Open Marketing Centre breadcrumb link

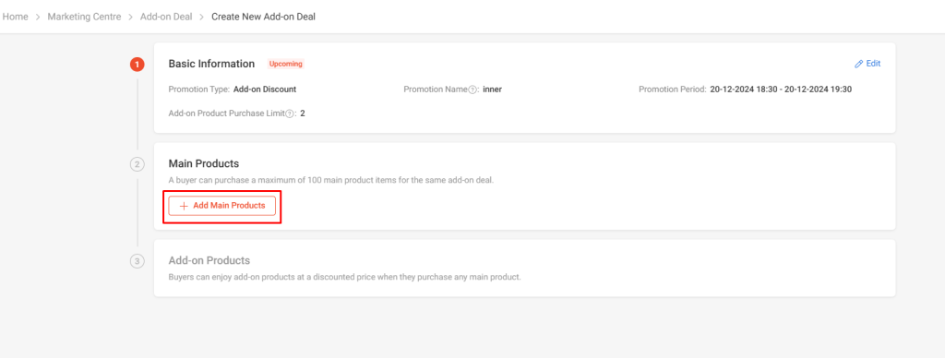tap(84, 17)
